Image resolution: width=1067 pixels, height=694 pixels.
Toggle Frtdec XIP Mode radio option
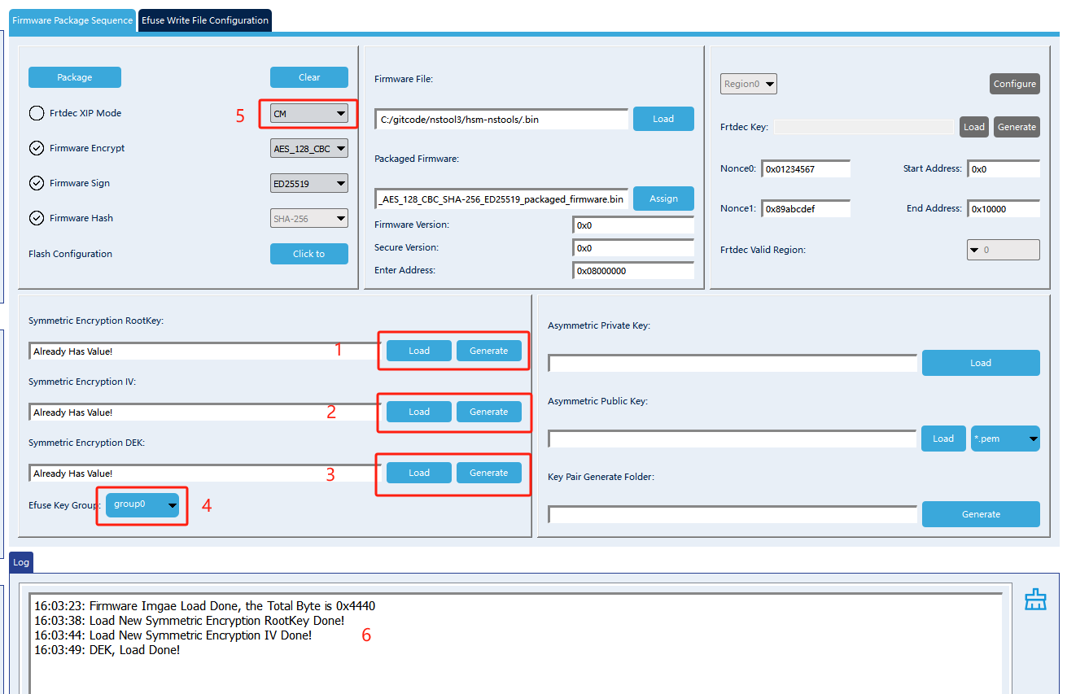37,113
